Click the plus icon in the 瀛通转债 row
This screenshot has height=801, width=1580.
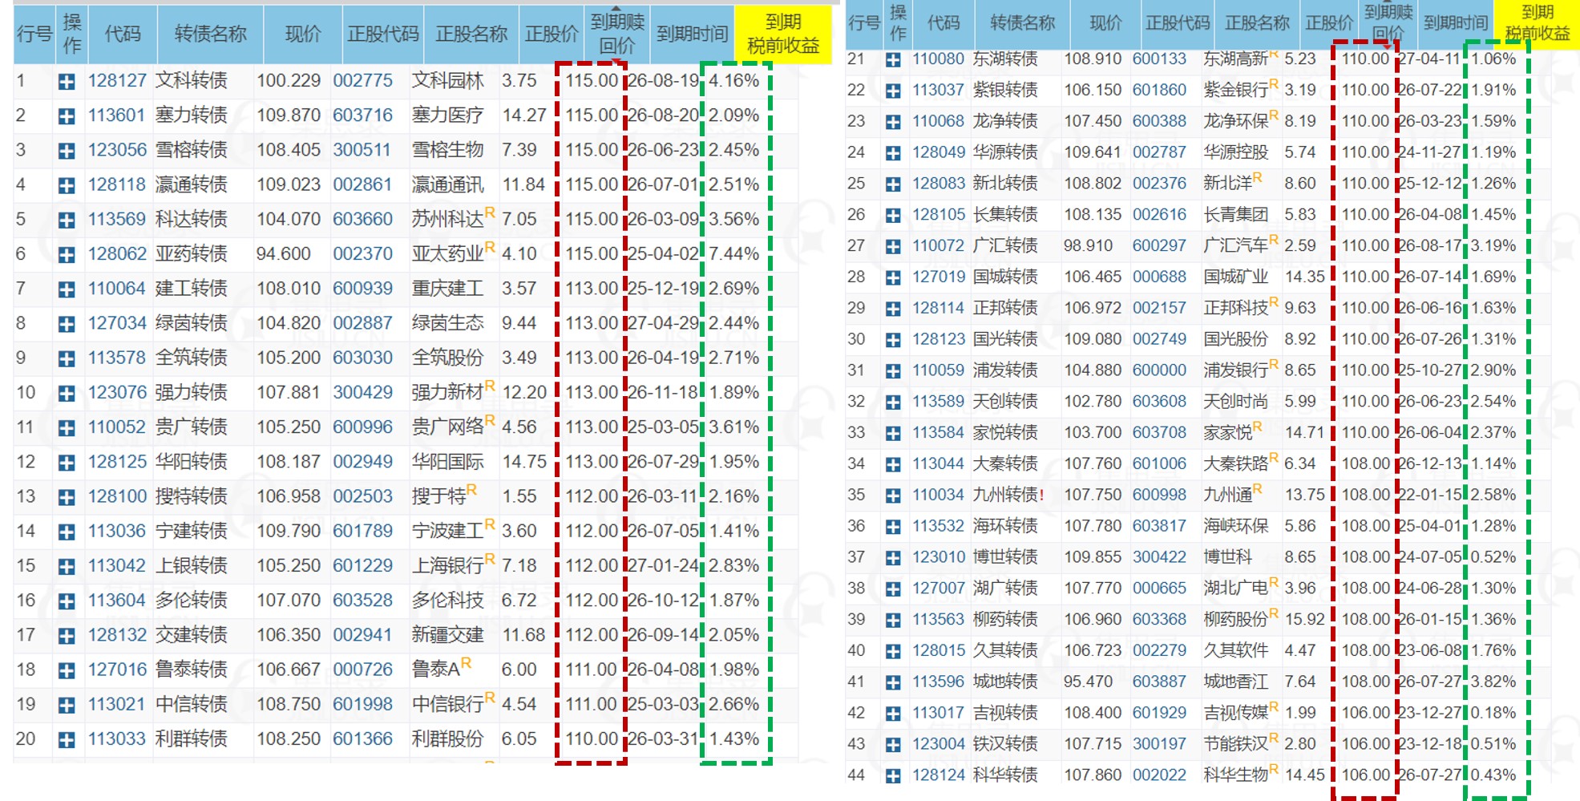[67, 186]
